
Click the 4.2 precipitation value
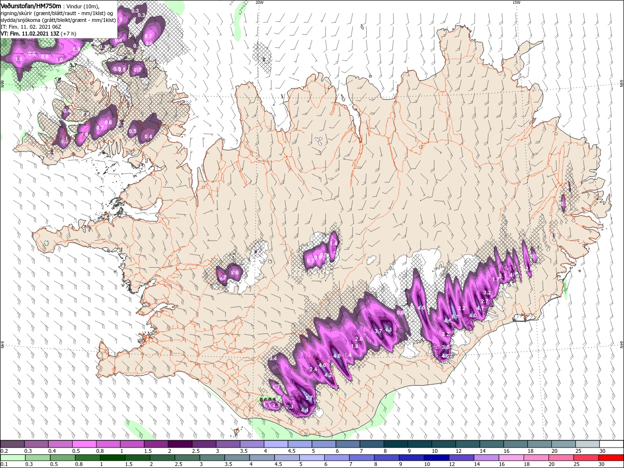(328, 375)
